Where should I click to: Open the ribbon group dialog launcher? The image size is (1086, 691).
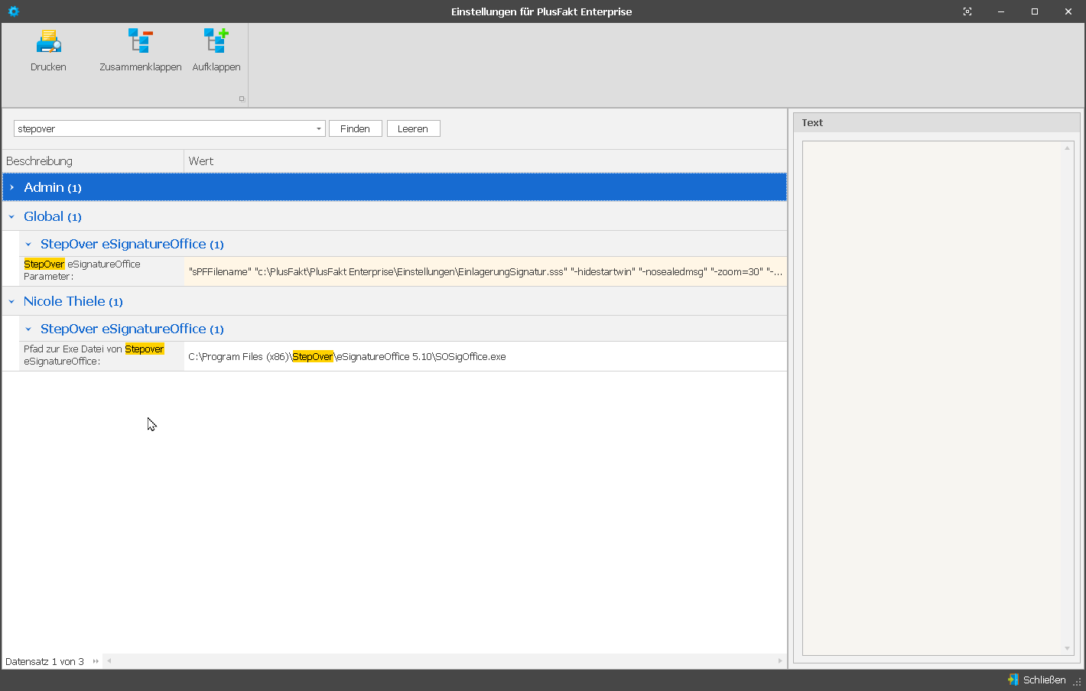(242, 99)
